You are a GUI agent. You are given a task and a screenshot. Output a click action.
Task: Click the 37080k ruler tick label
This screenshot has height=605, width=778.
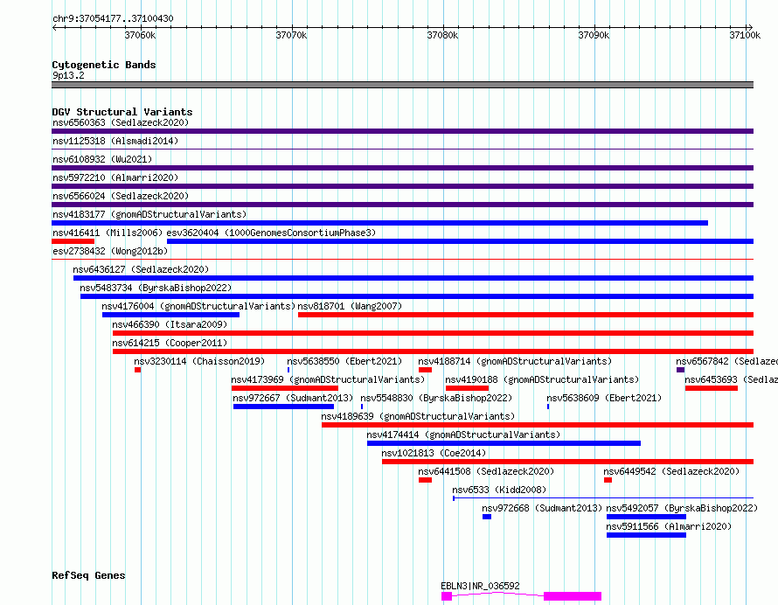click(x=442, y=35)
